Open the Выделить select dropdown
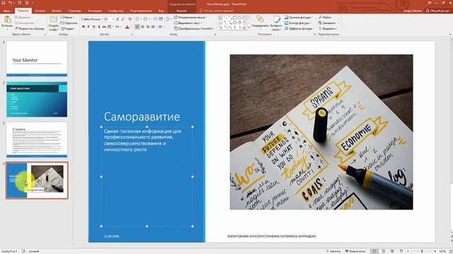453x254 pixels. 328,28
